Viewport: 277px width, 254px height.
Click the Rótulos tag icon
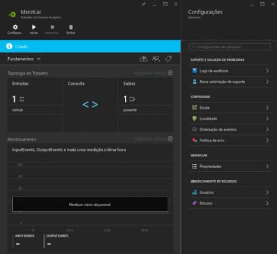tap(194, 203)
